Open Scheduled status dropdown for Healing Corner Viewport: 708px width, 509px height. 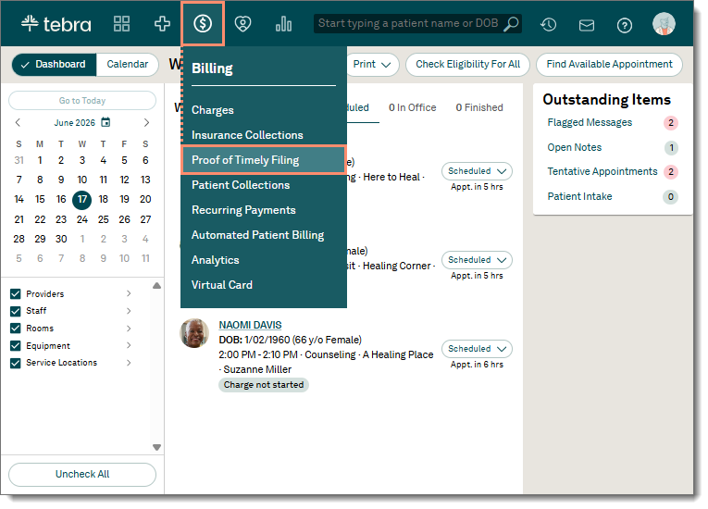pos(477,260)
